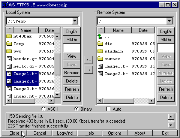Open the remote directory path dropdown
Image resolution: width=180 pixels, height=138 pixels.
pos(169,21)
